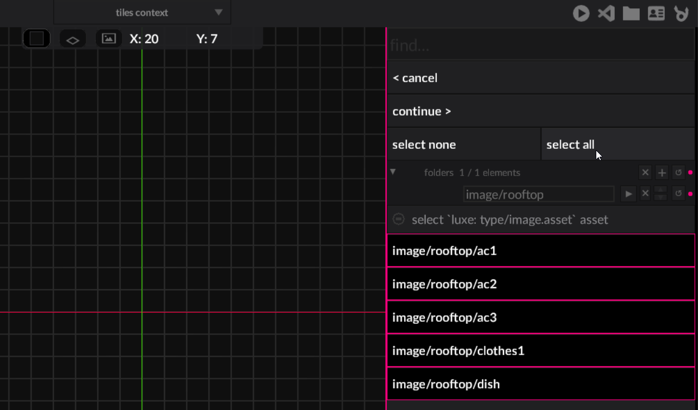Screen dimensions: 698x410
Task: Click the continue option
Action: click(540, 111)
